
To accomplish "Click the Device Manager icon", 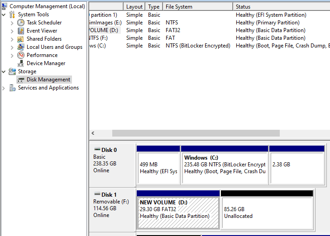I will click(x=21, y=63).
